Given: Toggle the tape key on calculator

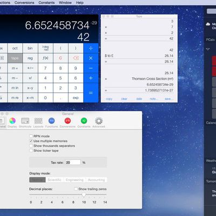Looking at the screenshot, I should coord(15,58).
